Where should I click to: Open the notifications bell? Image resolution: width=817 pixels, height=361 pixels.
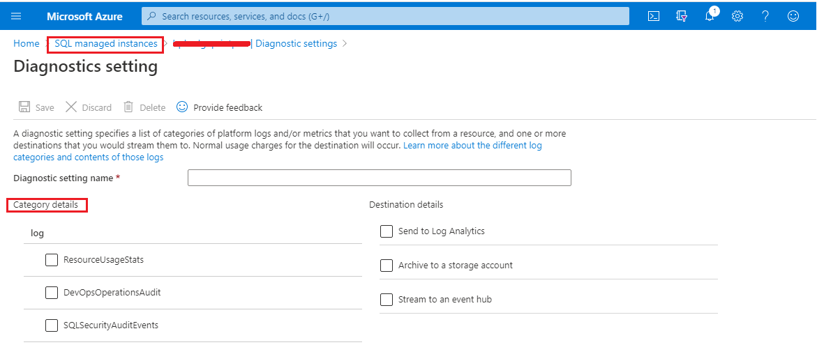(710, 16)
